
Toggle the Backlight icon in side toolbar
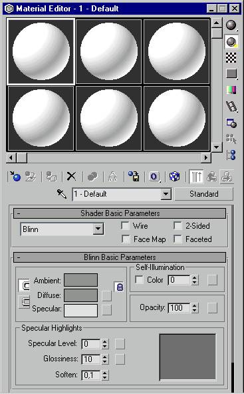(231, 41)
